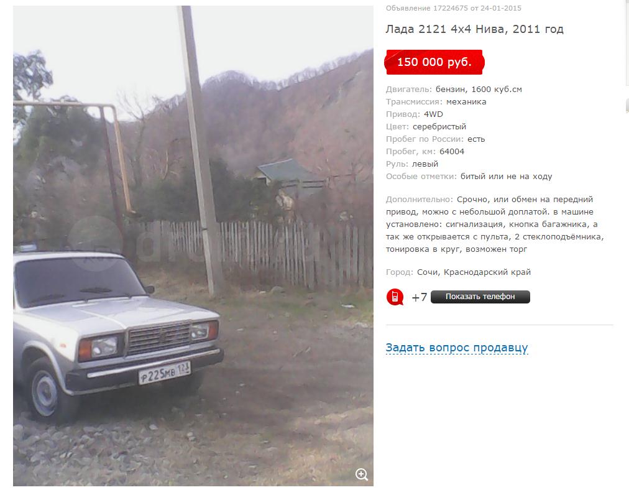Click the Пробег, км: 64004 value

(452, 152)
